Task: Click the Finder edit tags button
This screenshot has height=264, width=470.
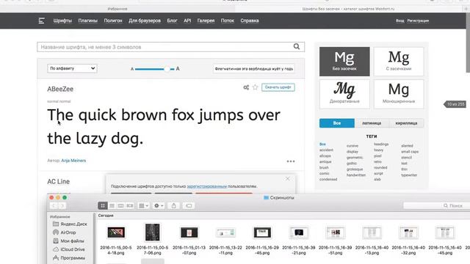Action: click(189, 205)
